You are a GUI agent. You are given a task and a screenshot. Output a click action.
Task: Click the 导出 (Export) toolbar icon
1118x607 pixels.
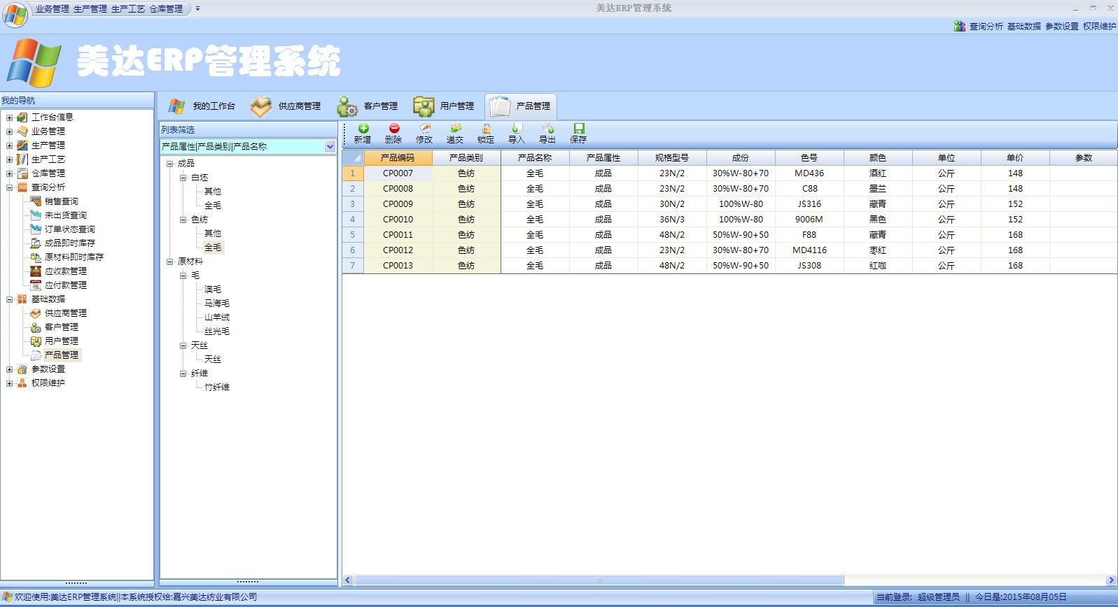547,129
